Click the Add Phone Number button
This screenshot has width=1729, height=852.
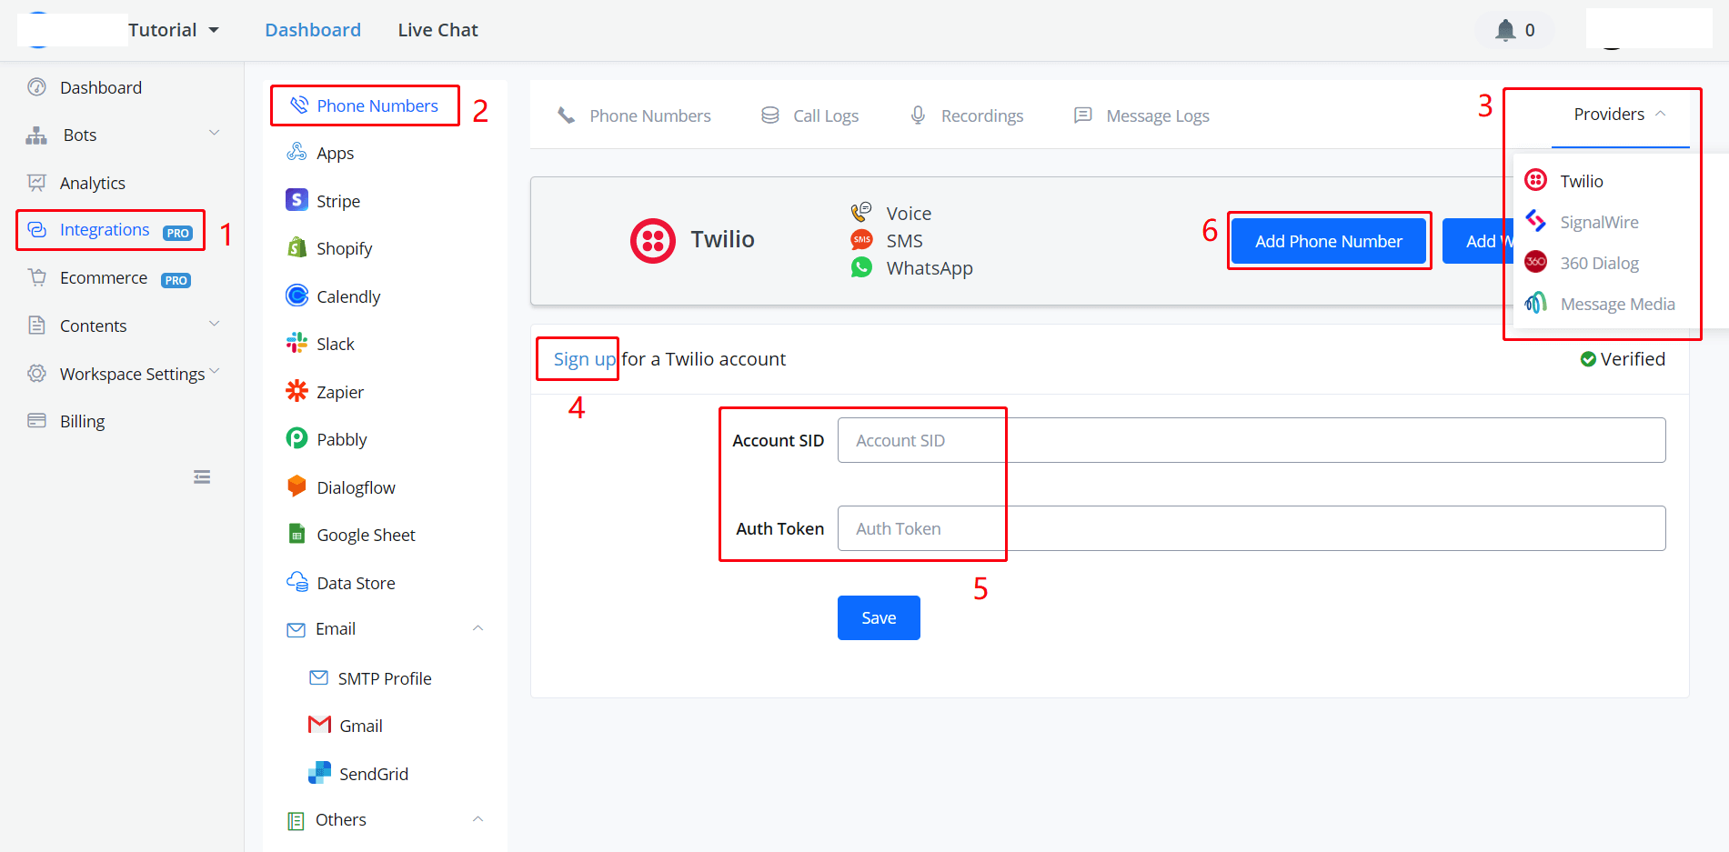pyautogui.click(x=1328, y=241)
